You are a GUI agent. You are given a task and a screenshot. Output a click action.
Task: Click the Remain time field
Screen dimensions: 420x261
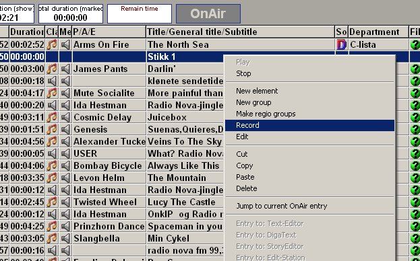[140, 13]
